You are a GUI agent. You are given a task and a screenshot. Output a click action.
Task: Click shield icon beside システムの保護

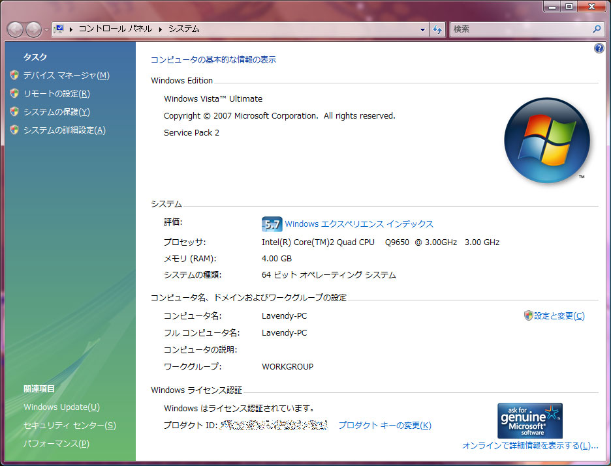pos(14,111)
